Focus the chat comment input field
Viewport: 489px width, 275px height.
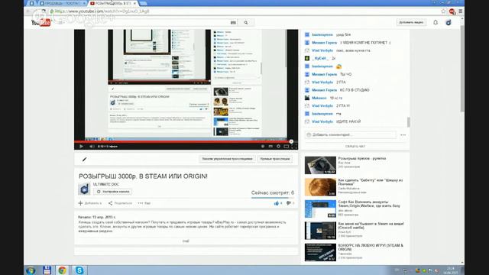351,134
